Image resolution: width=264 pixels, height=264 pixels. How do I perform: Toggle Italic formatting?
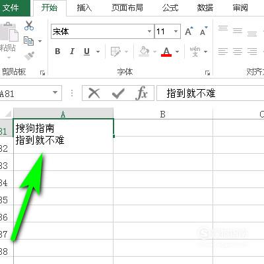[x=72, y=51]
